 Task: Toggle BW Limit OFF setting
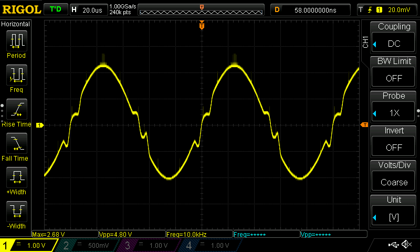394,72
